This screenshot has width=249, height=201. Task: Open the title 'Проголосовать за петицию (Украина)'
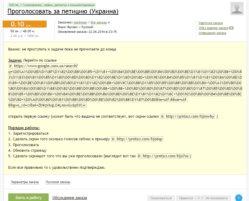tap(63, 11)
